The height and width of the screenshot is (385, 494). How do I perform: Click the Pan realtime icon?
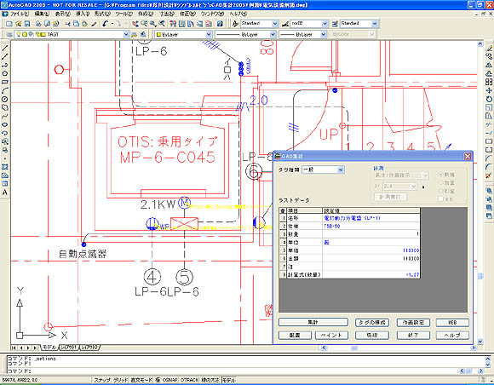135,24
